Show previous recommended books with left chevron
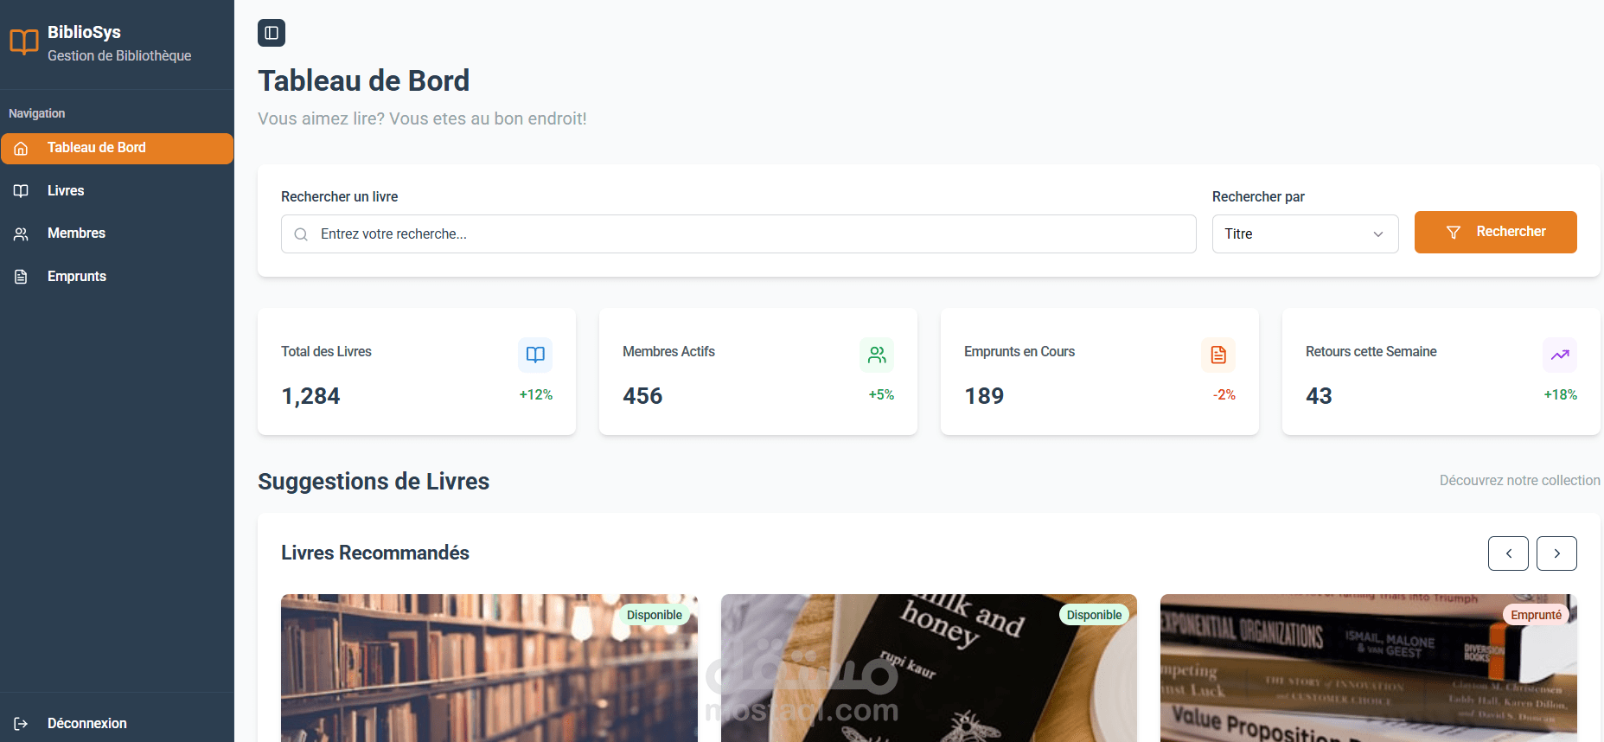 click(1508, 553)
